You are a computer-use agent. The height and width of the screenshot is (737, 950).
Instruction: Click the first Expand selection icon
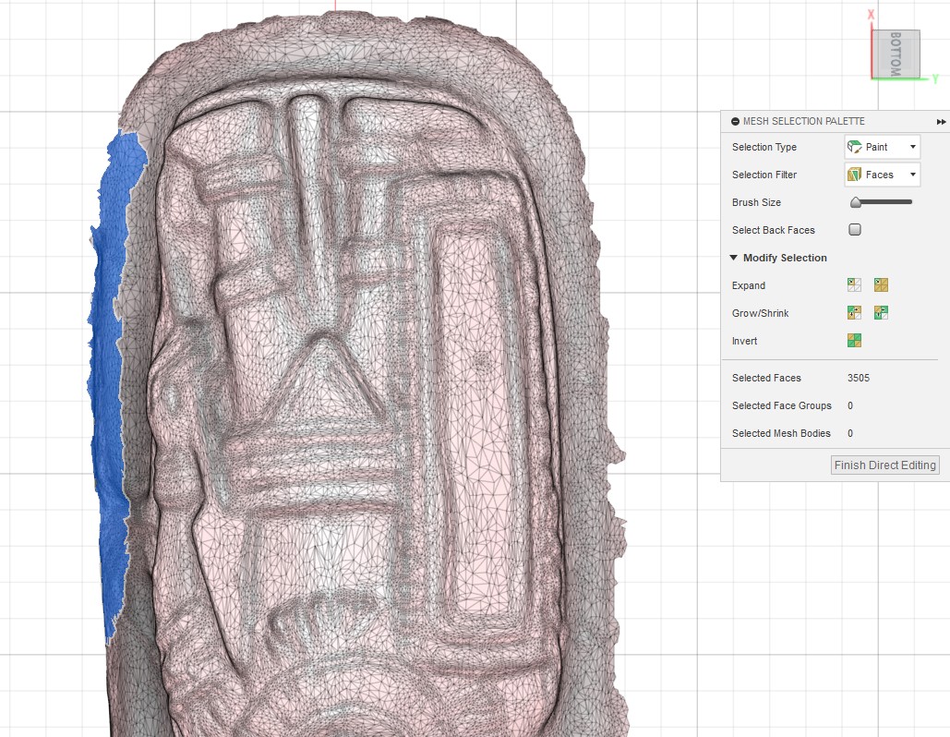click(x=855, y=285)
